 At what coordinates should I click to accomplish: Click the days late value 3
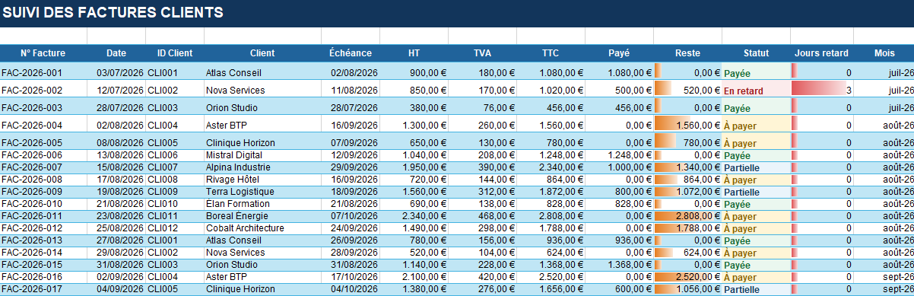(822, 88)
